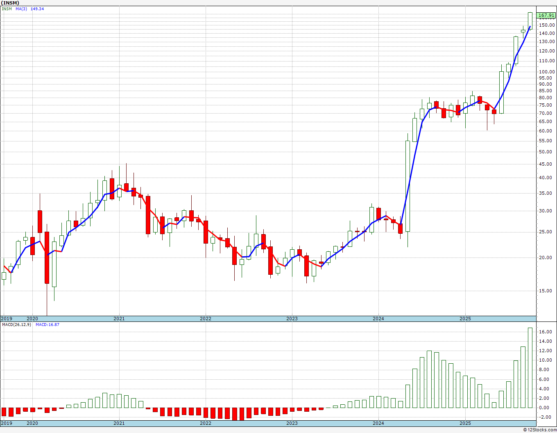Open the 12Stocks.com watermark link
This screenshot has width=557, height=433.
pyautogui.click(x=540, y=430)
